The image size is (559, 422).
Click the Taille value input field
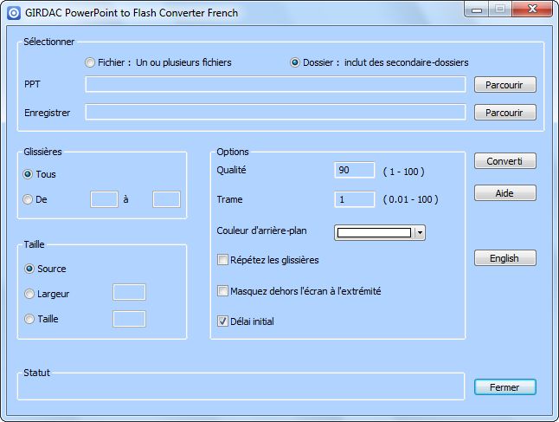point(129,319)
